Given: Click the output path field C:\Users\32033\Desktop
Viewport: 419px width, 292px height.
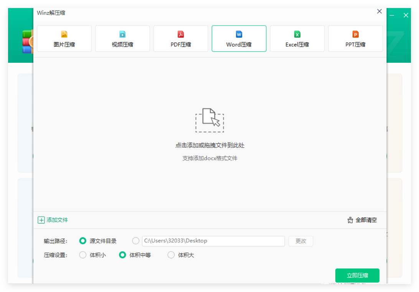Looking at the screenshot, I should pyautogui.click(x=213, y=241).
